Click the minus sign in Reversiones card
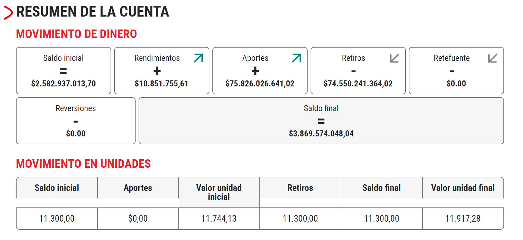This screenshot has height=240, width=523. click(76, 122)
